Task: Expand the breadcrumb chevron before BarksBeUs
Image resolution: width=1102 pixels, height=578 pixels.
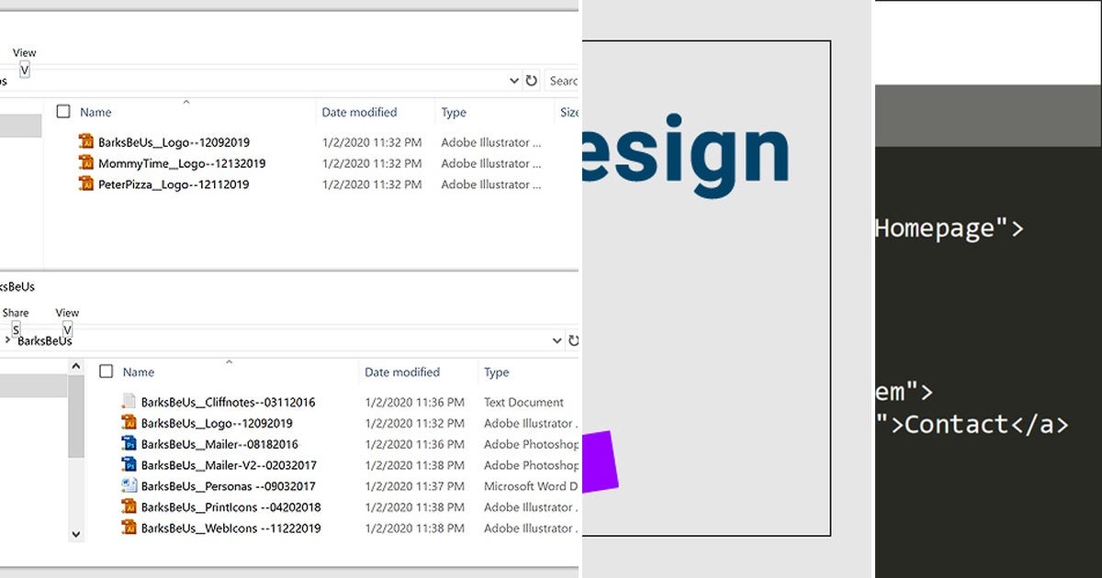Action: click(x=6, y=340)
